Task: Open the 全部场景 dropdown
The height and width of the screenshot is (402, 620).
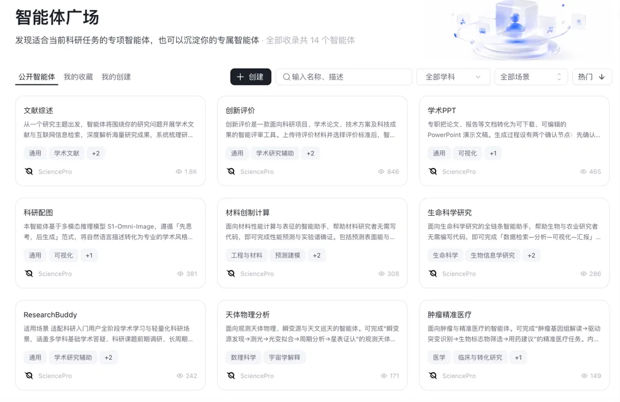Action: pyautogui.click(x=531, y=77)
